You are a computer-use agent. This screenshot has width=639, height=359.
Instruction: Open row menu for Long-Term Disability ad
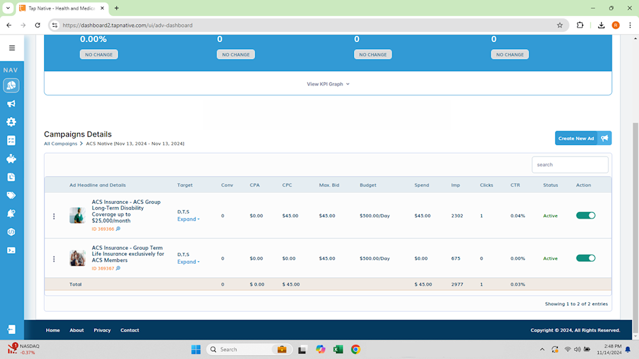pos(54,217)
